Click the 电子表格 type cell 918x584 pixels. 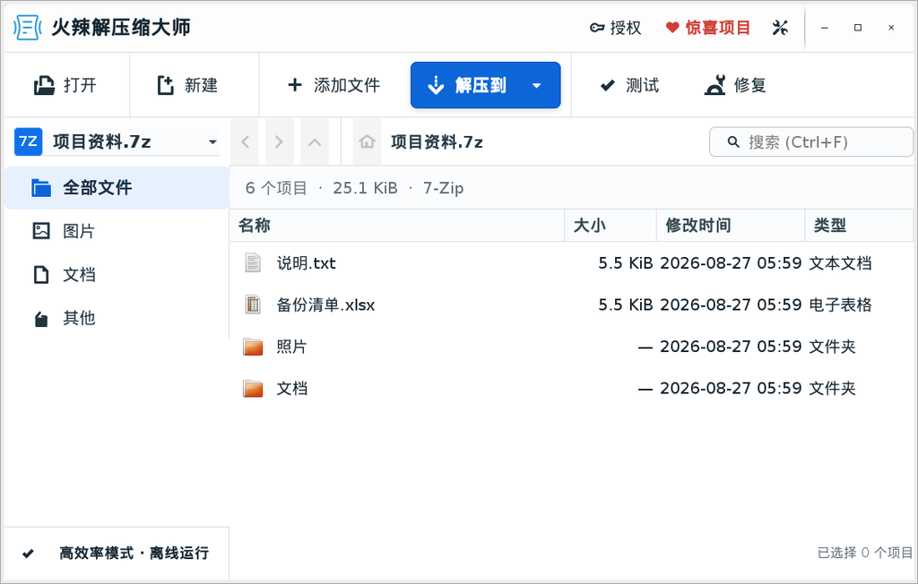pos(840,305)
